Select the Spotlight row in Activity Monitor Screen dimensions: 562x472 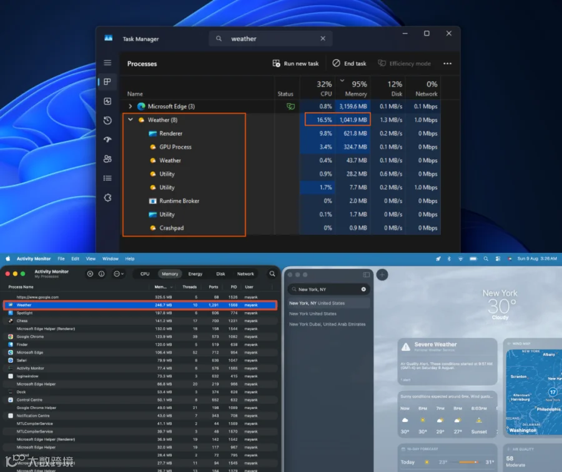point(140,313)
